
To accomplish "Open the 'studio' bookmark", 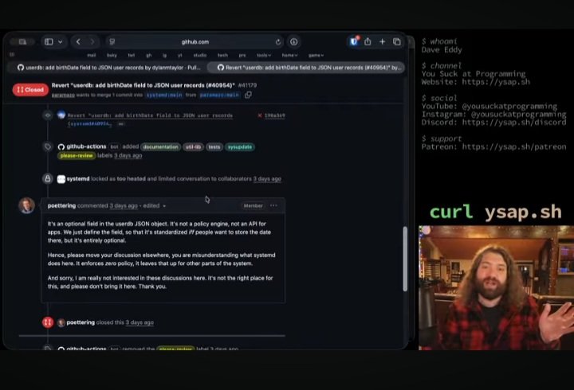I will (200, 55).
